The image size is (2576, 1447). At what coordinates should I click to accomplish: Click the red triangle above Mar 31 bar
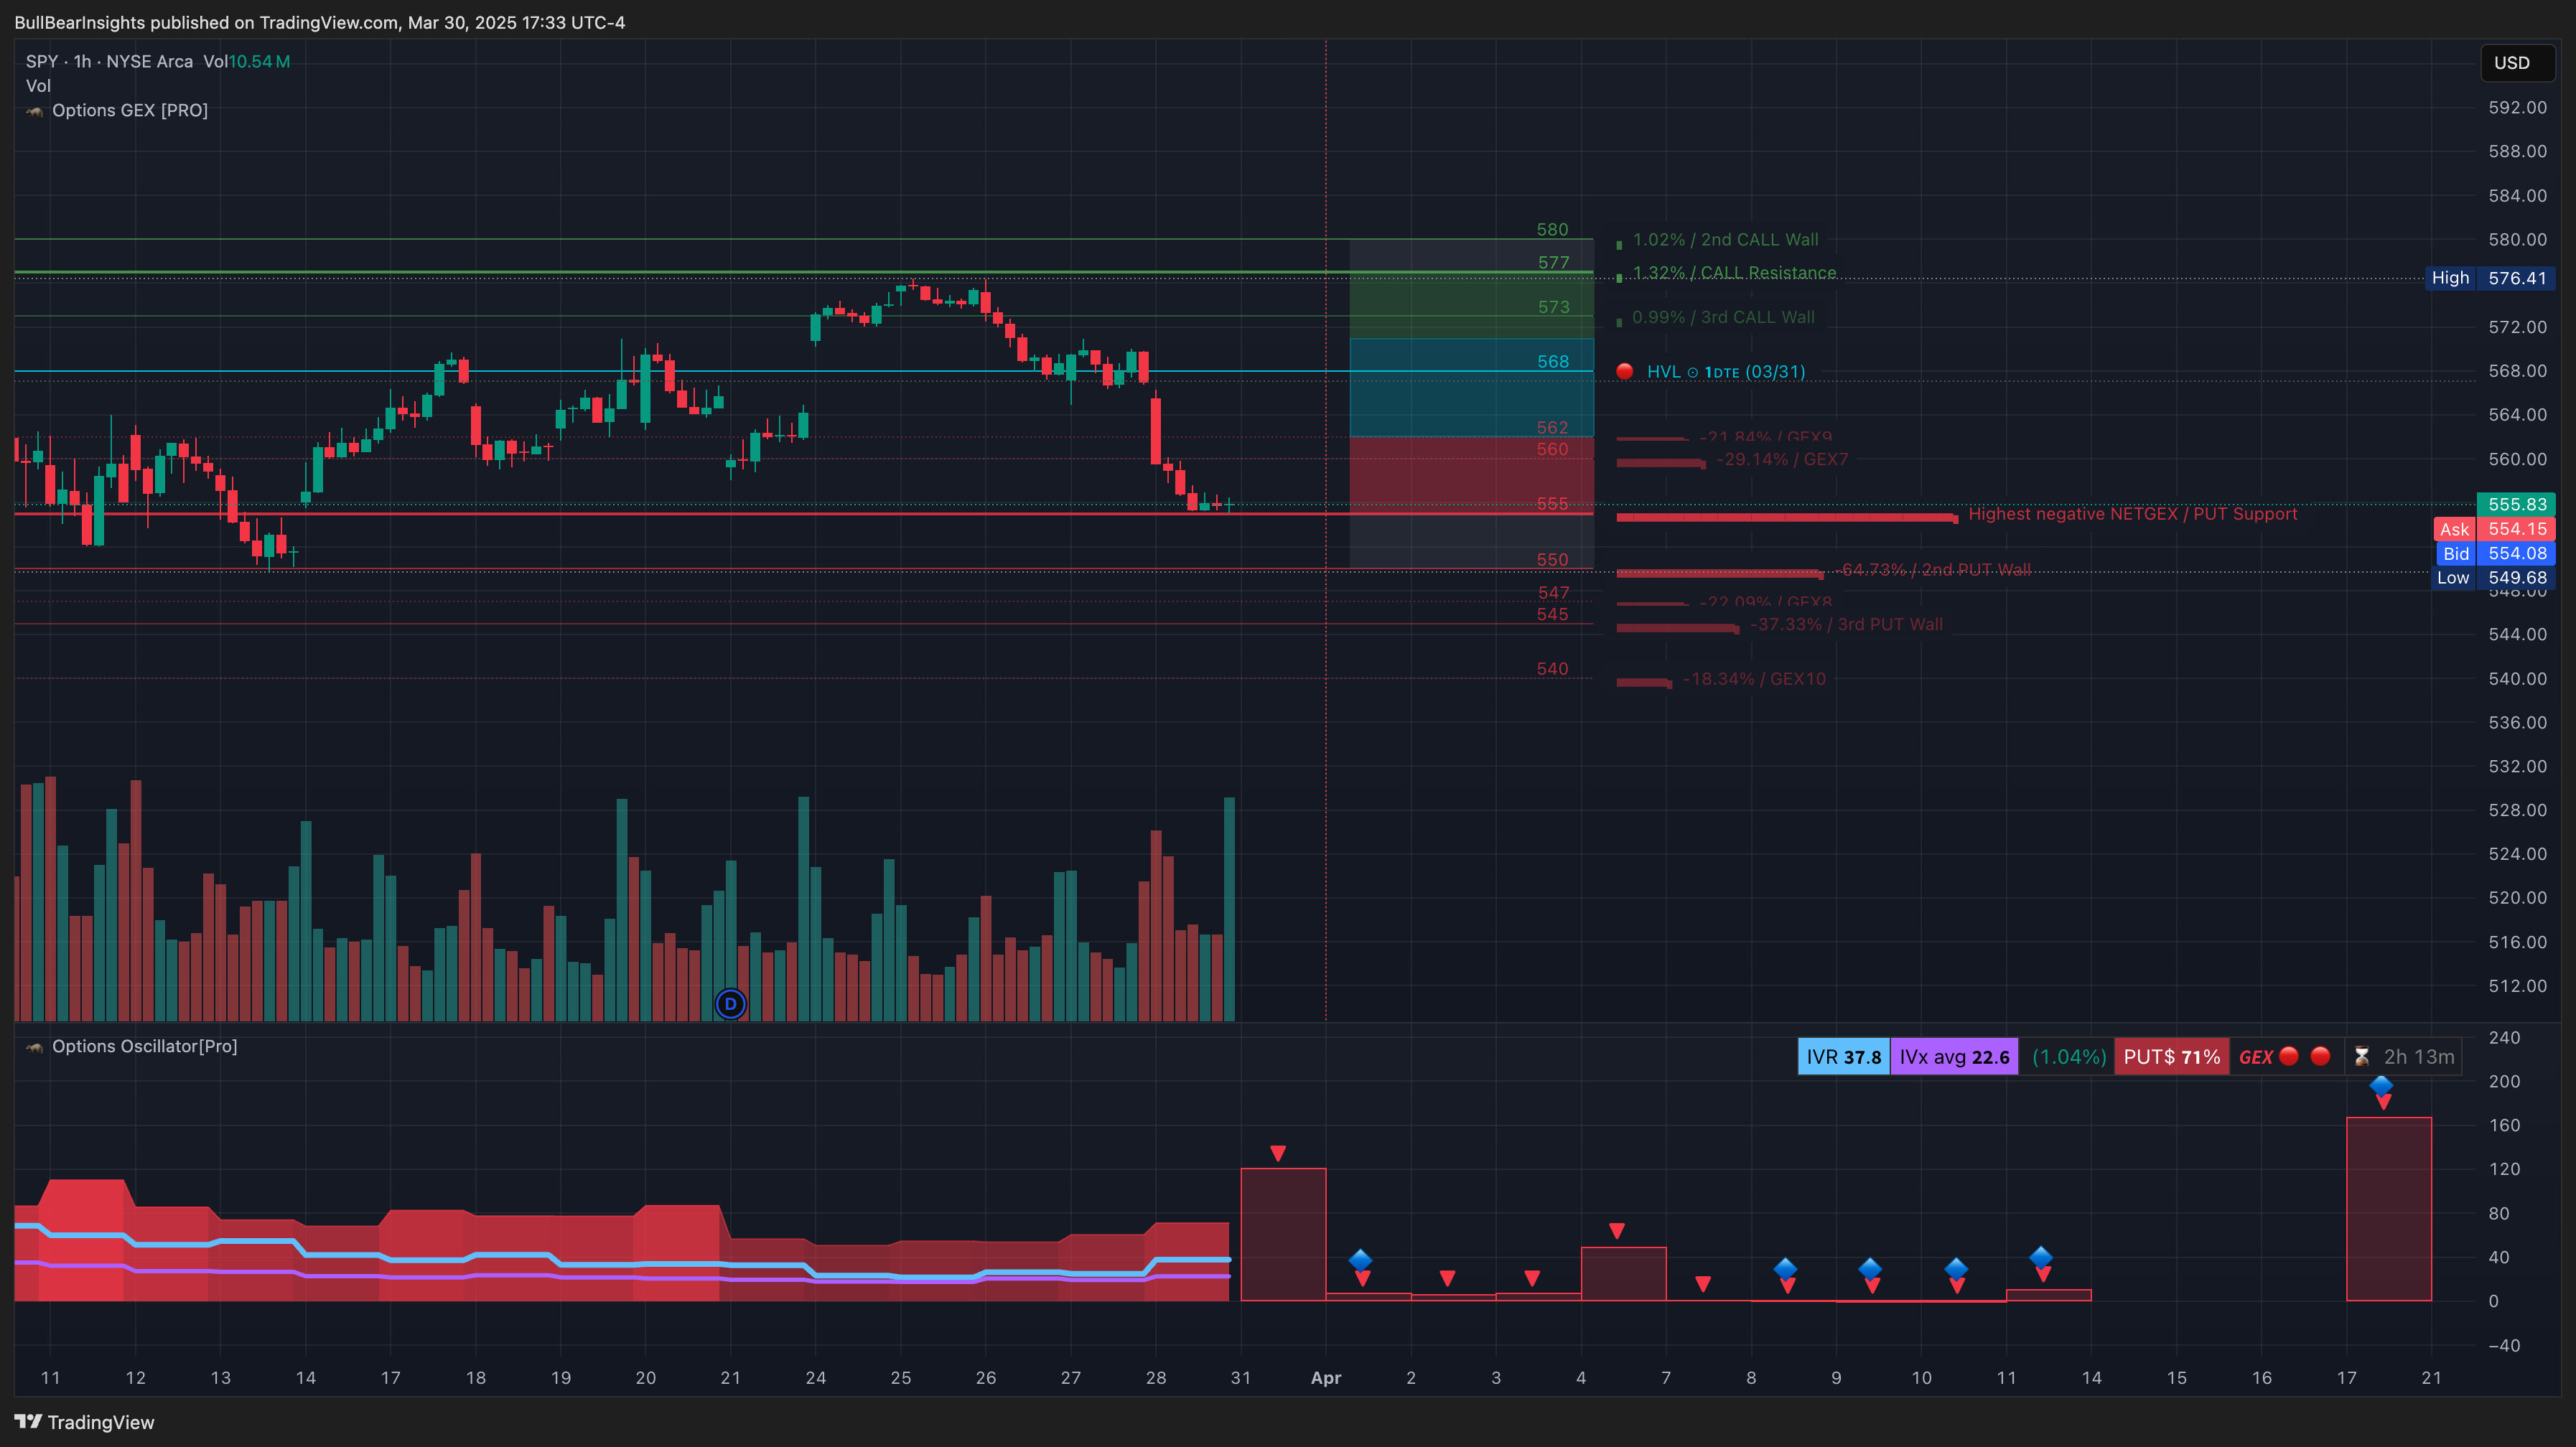coord(1278,1153)
